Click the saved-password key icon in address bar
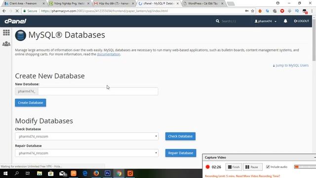This screenshot has height=178, width=316. pyautogui.click(x=247, y=11)
